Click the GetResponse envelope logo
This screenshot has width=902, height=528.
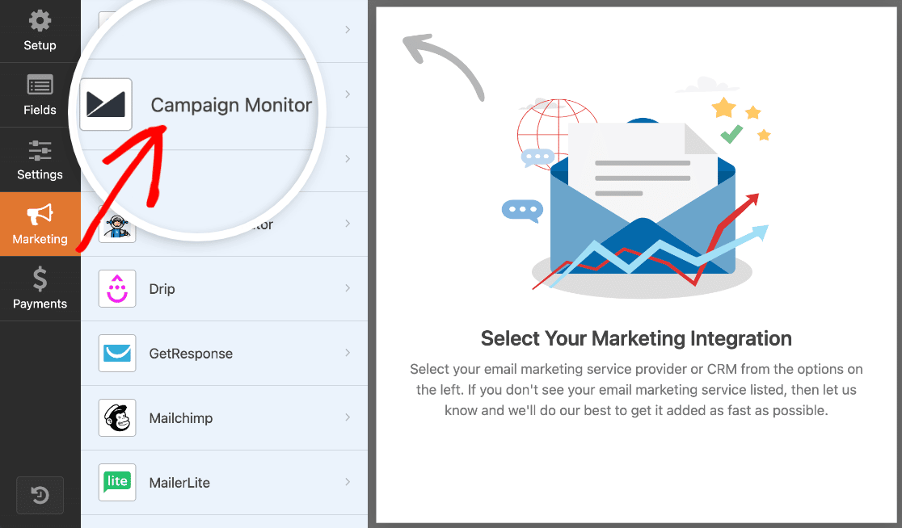[x=117, y=353]
